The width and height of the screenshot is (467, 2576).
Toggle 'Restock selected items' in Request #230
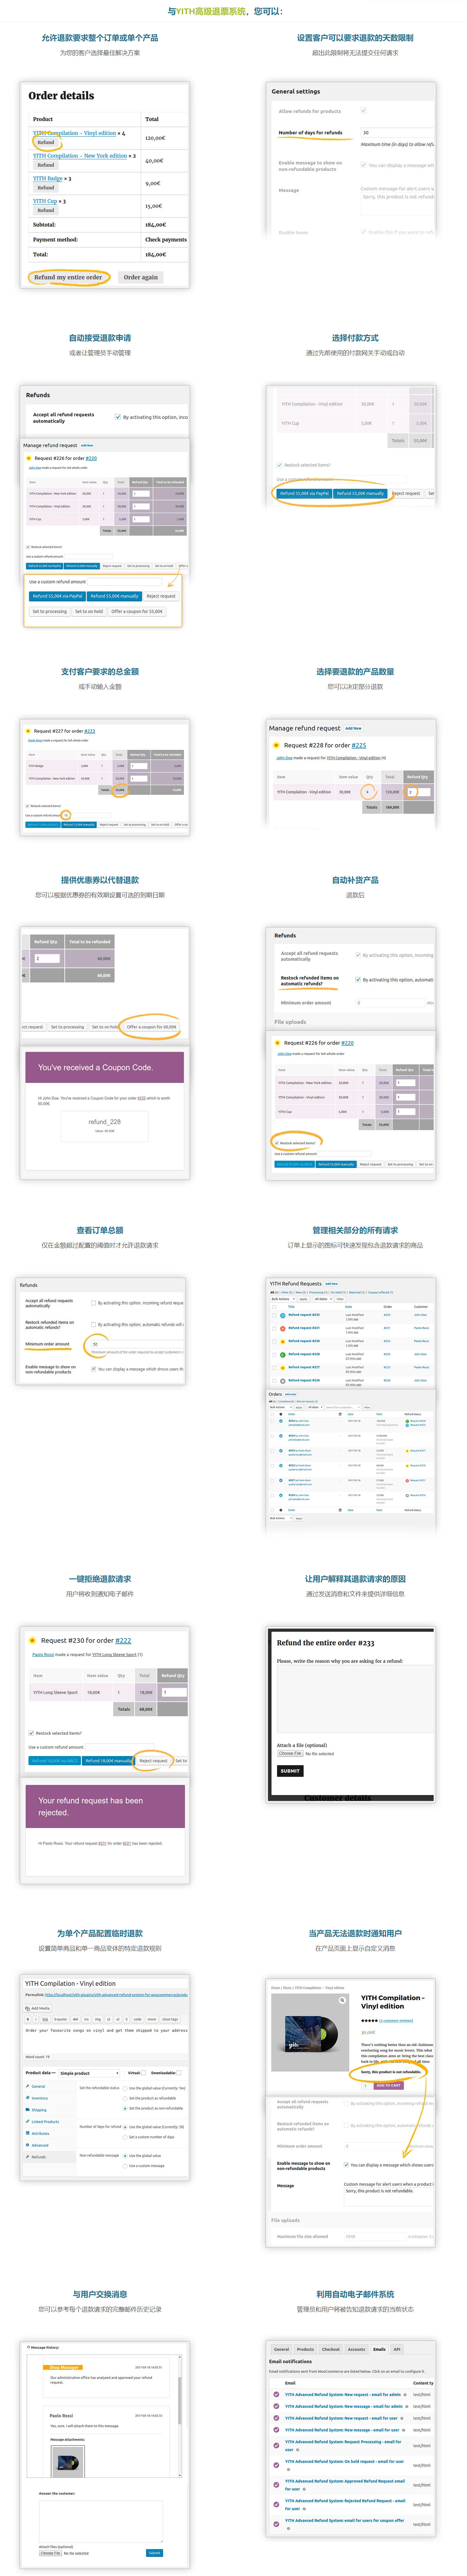click(31, 1733)
